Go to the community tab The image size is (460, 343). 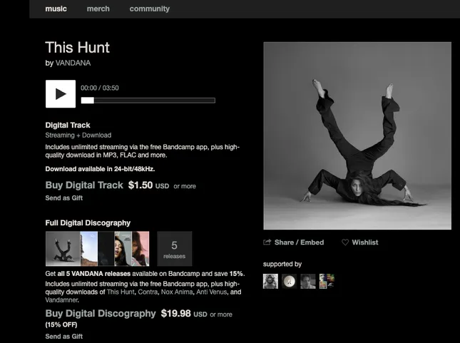(x=150, y=9)
